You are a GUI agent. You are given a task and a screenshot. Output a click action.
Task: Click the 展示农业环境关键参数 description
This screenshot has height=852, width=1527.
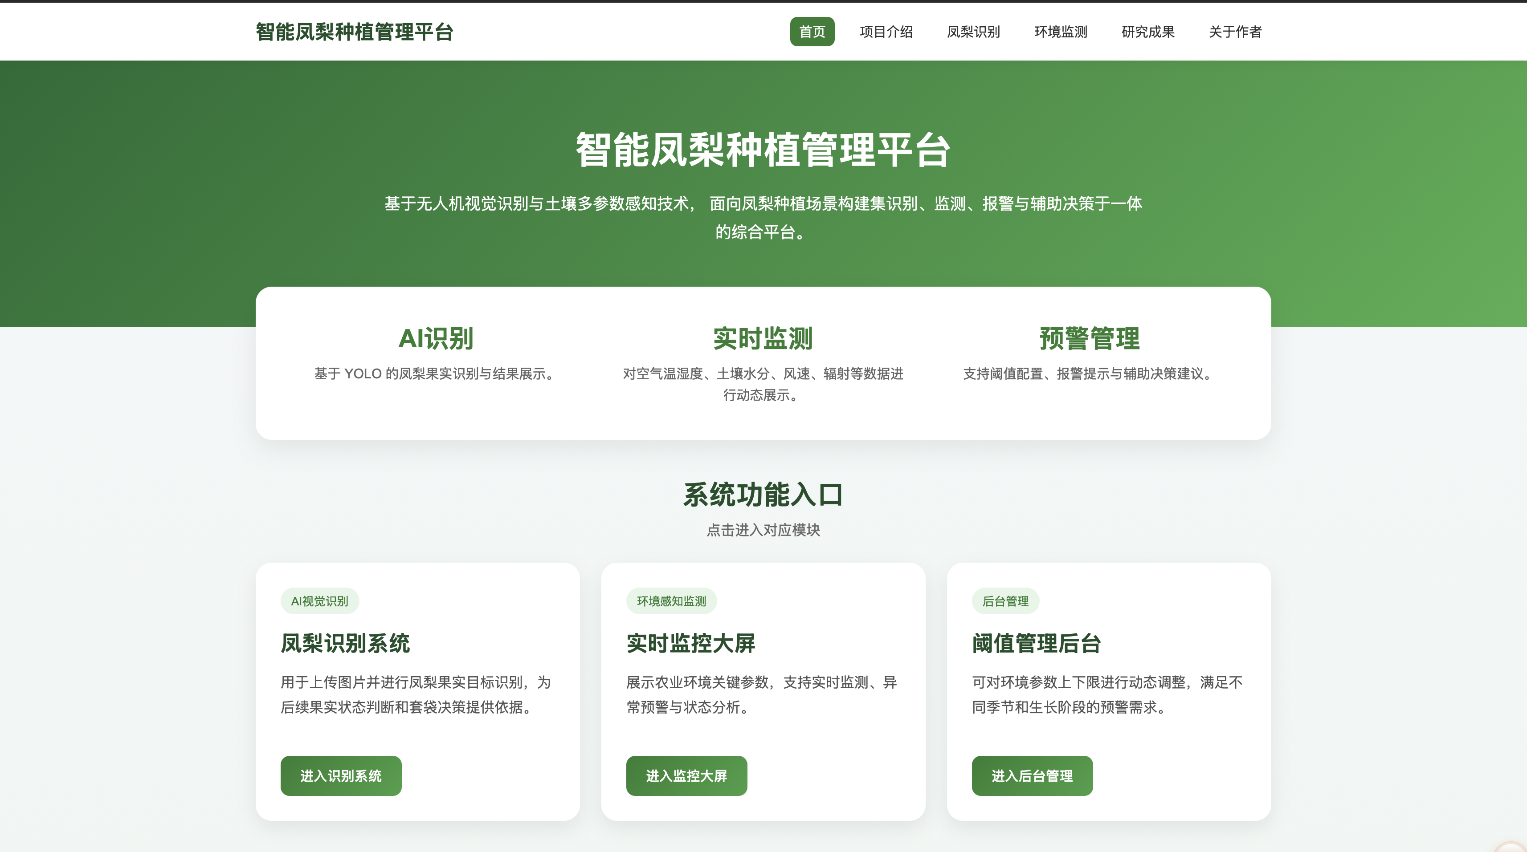pos(762,694)
